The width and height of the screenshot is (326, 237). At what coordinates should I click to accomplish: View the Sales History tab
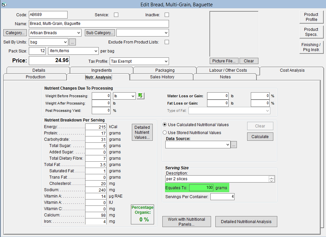[162, 77]
